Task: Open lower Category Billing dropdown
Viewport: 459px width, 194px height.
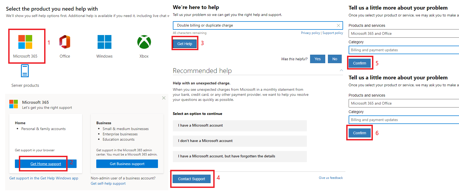Action: pyautogui.click(x=404, y=120)
